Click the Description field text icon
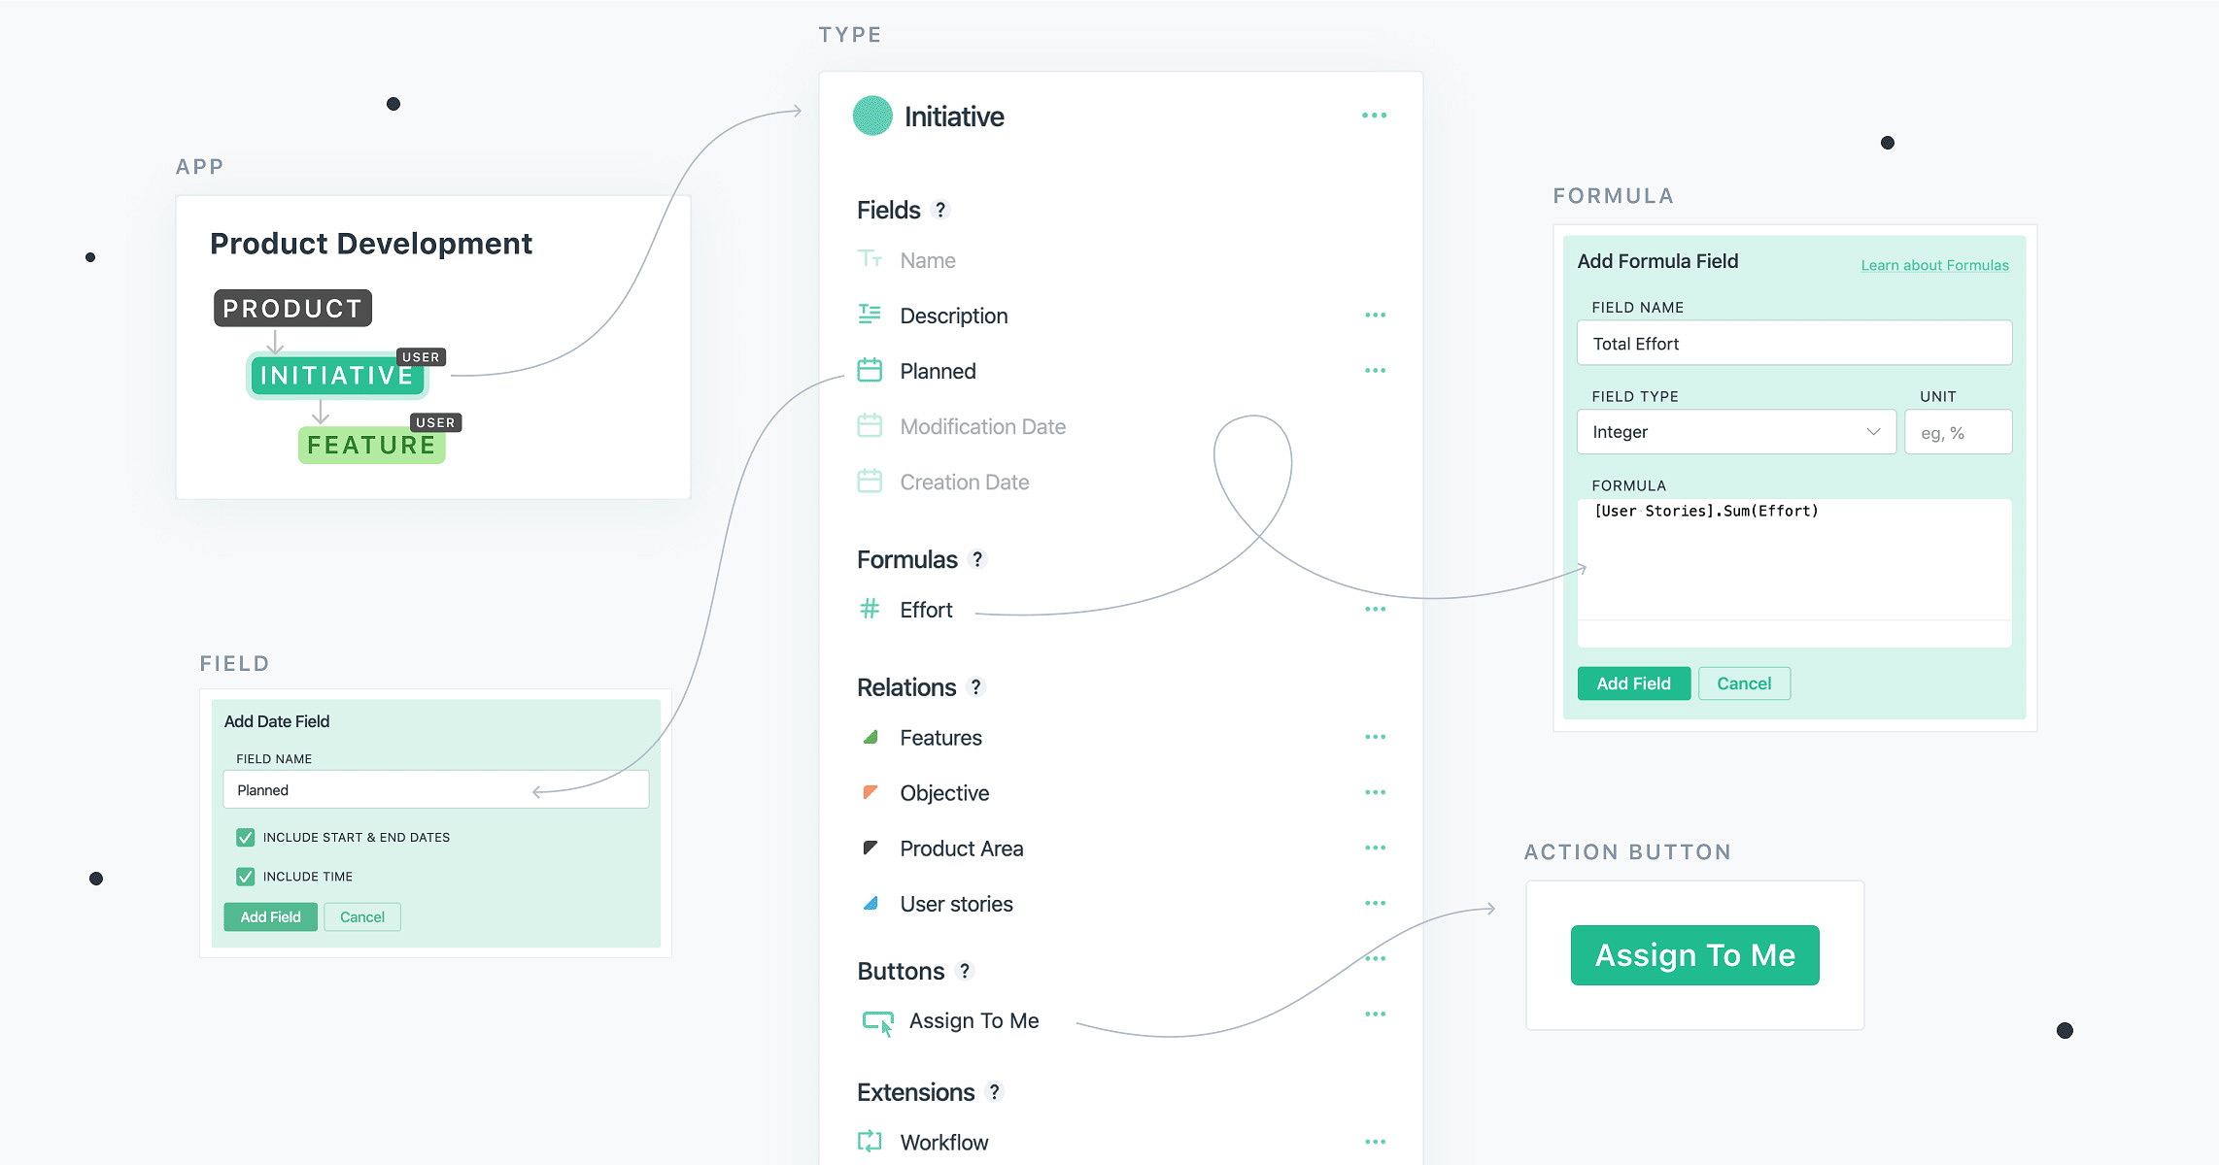The height and width of the screenshot is (1165, 2219). (x=870, y=315)
